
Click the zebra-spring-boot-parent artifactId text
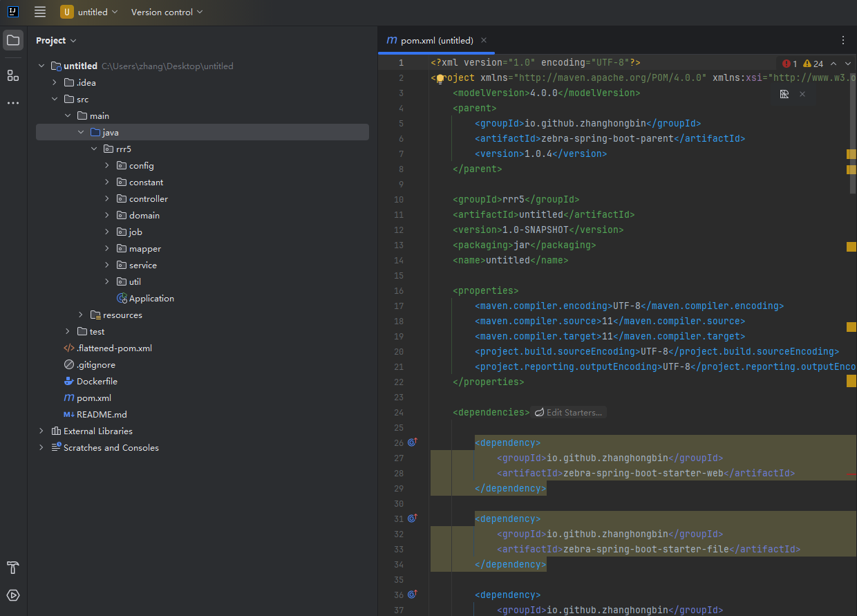pyautogui.click(x=607, y=139)
